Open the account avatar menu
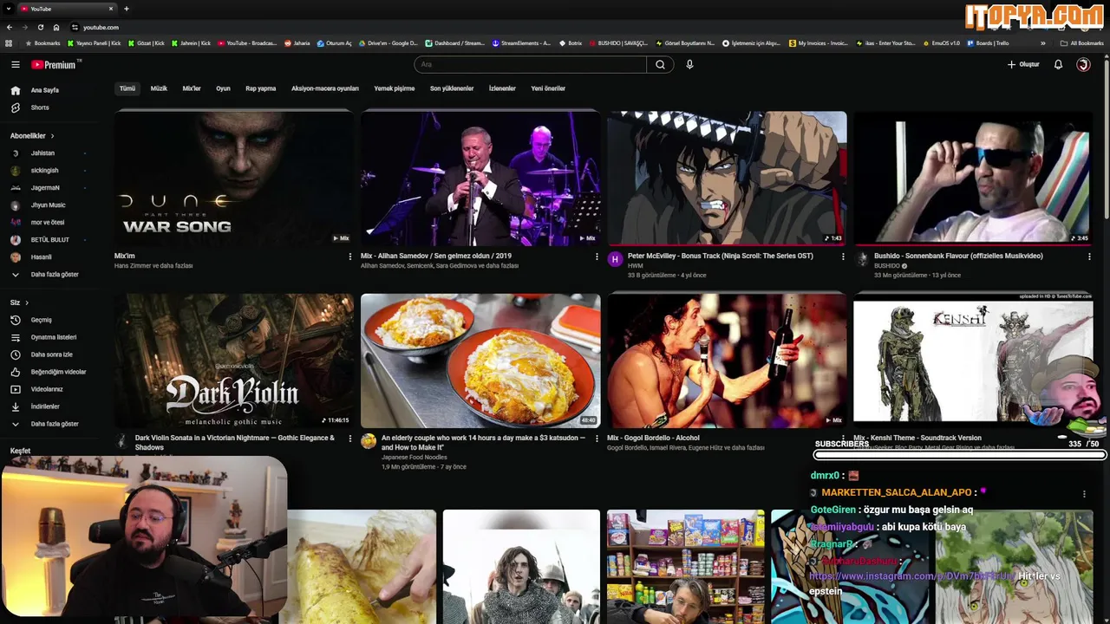 [x=1083, y=64]
